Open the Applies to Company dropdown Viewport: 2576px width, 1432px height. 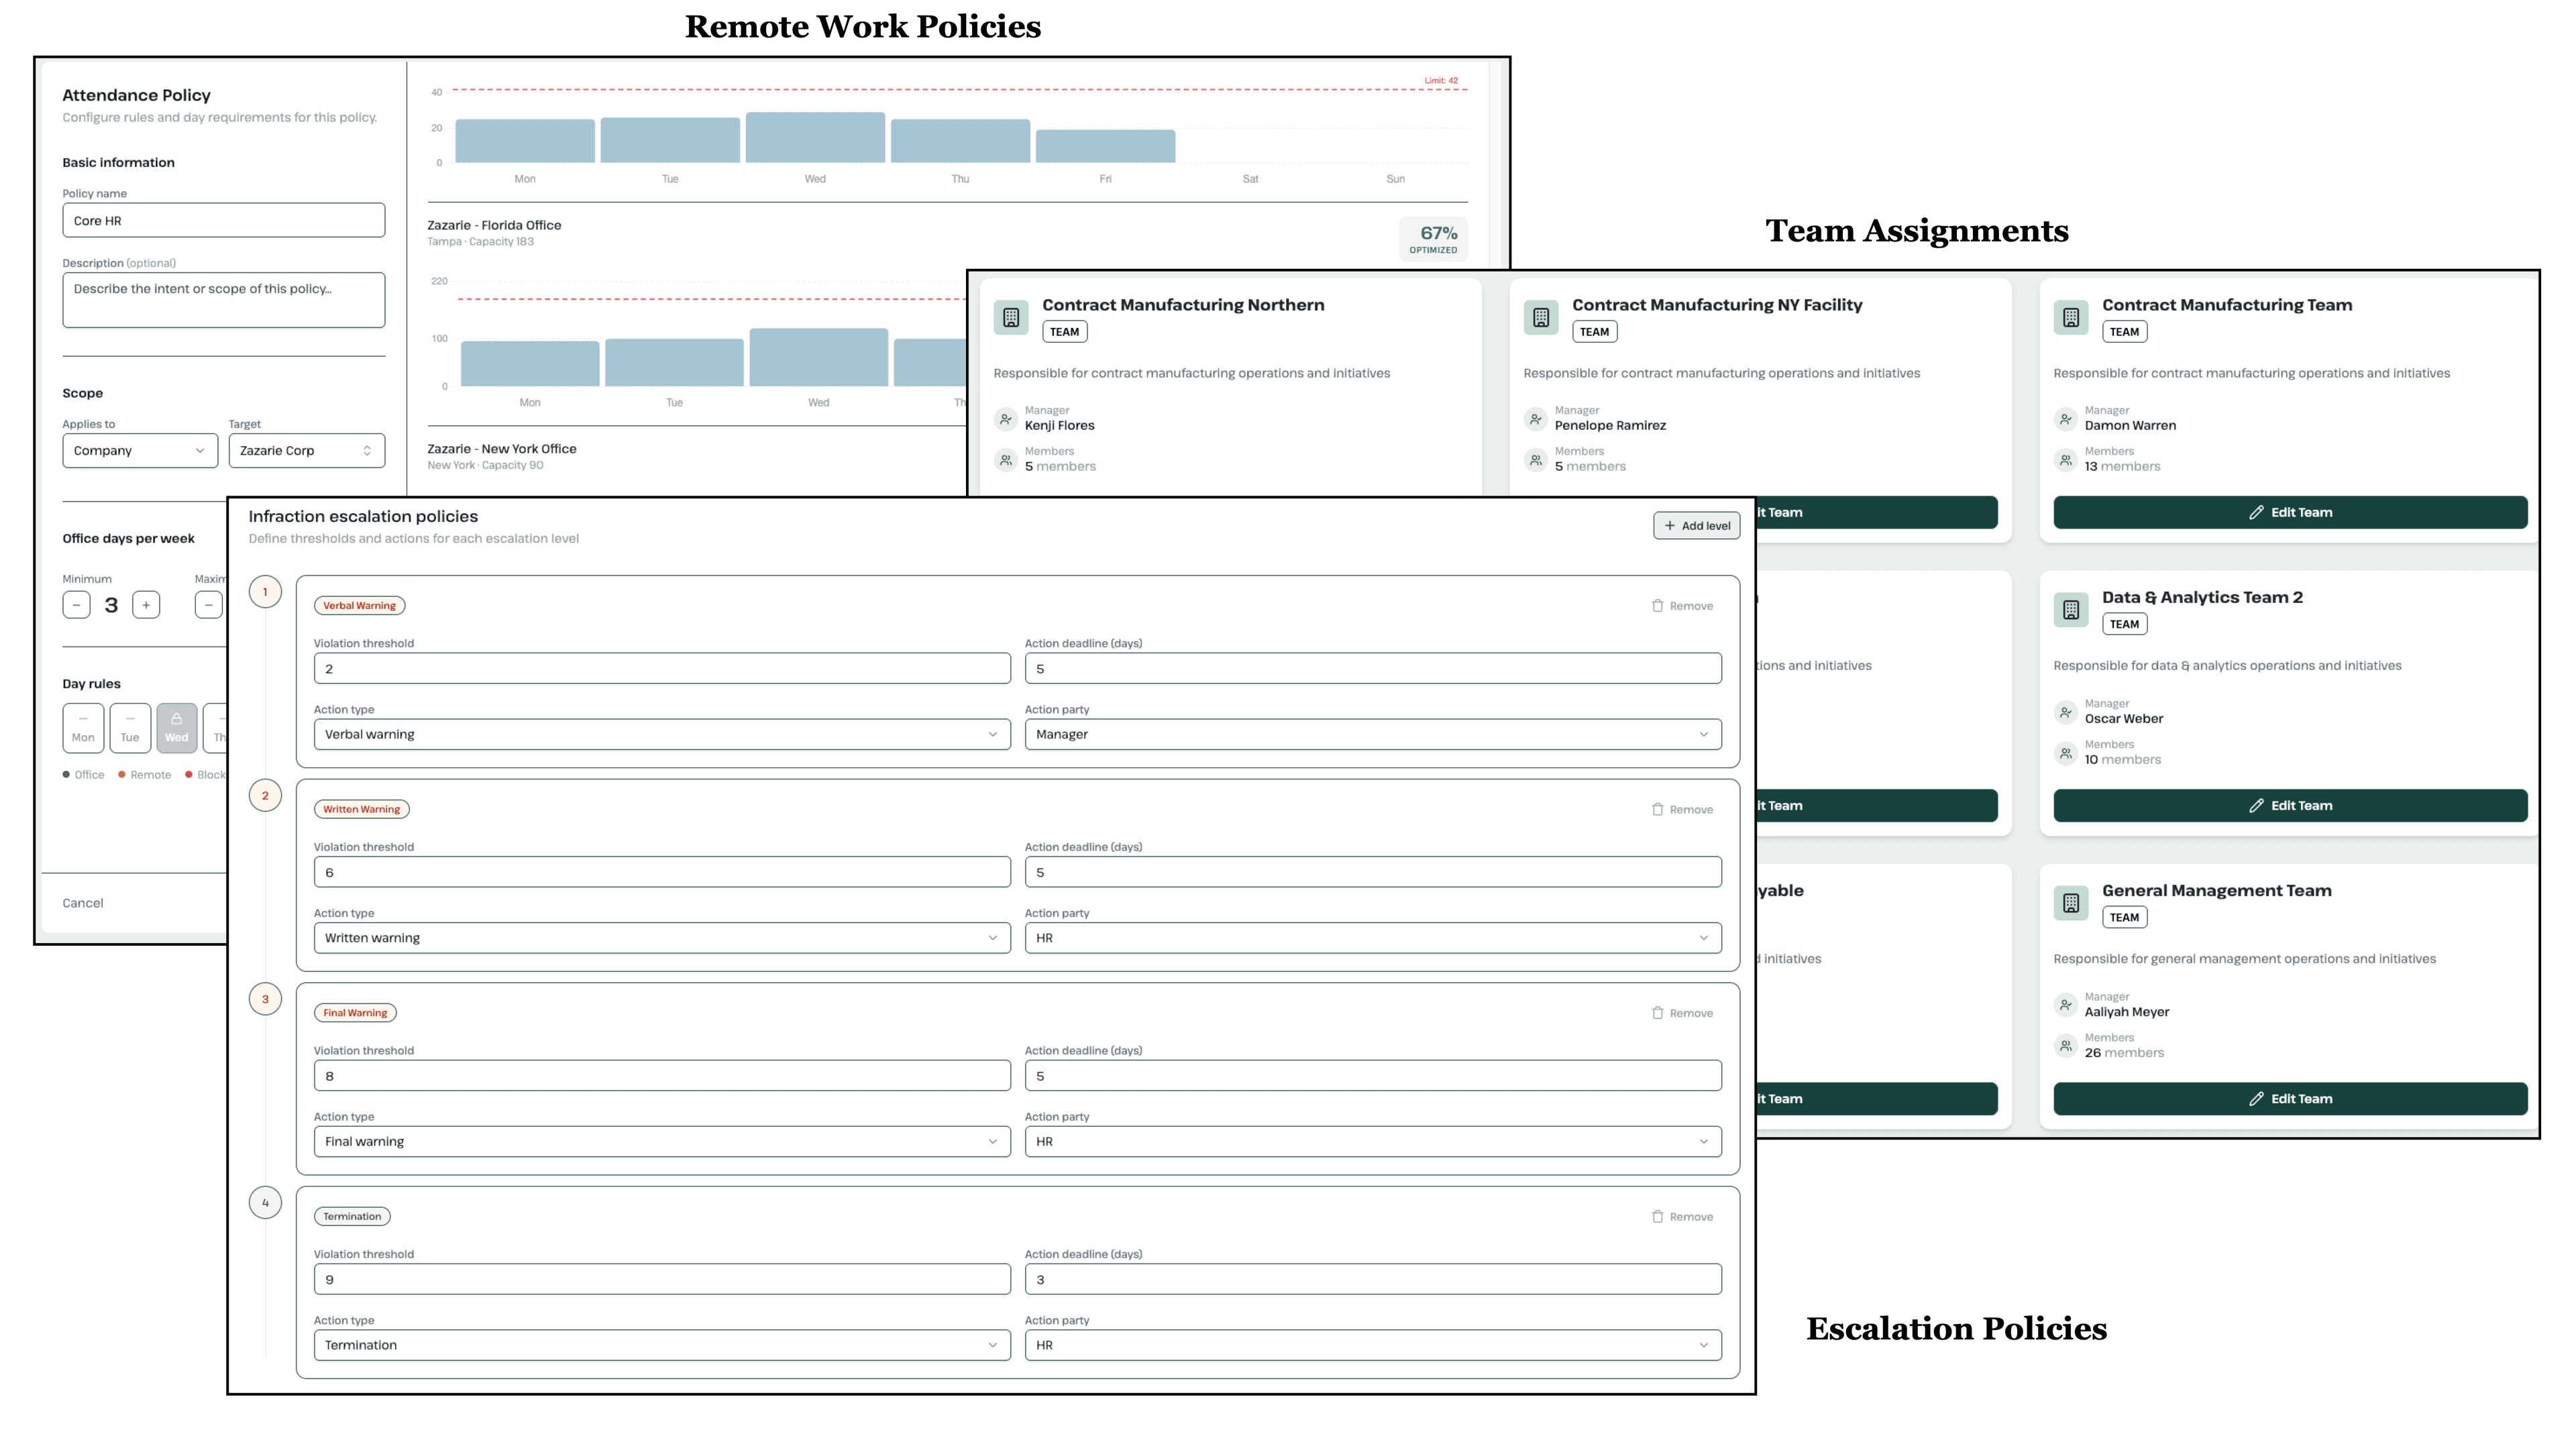point(140,450)
